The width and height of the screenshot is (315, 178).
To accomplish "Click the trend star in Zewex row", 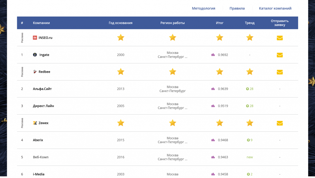I will pos(250,123).
